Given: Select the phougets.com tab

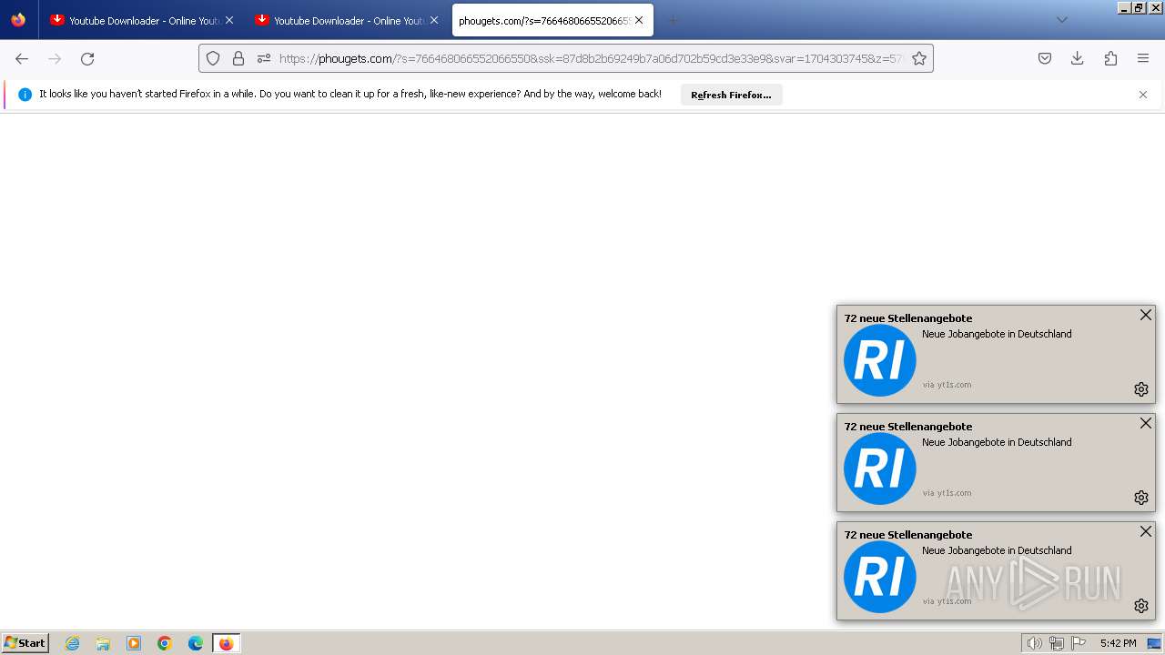Looking at the screenshot, I should point(552,20).
